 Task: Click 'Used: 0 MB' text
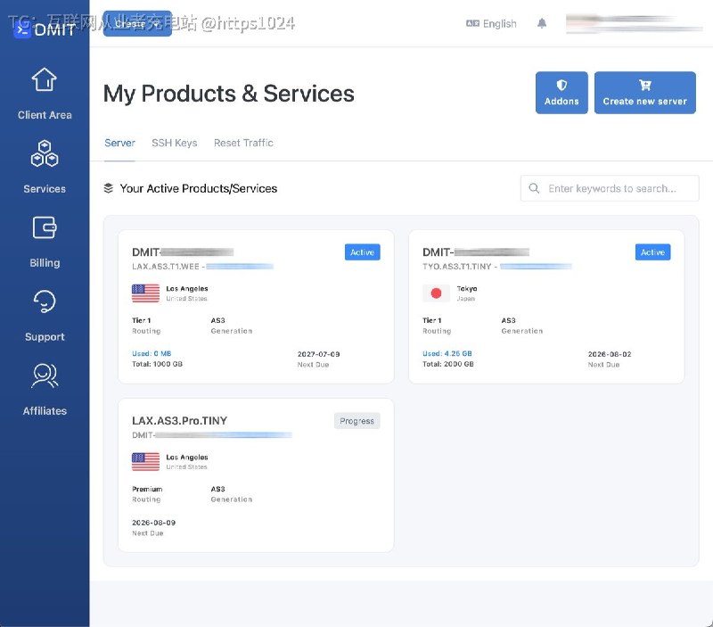click(152, 353)
